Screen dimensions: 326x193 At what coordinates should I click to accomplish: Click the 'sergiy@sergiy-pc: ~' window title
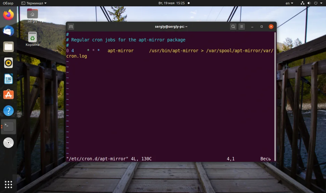pos(171,26)
